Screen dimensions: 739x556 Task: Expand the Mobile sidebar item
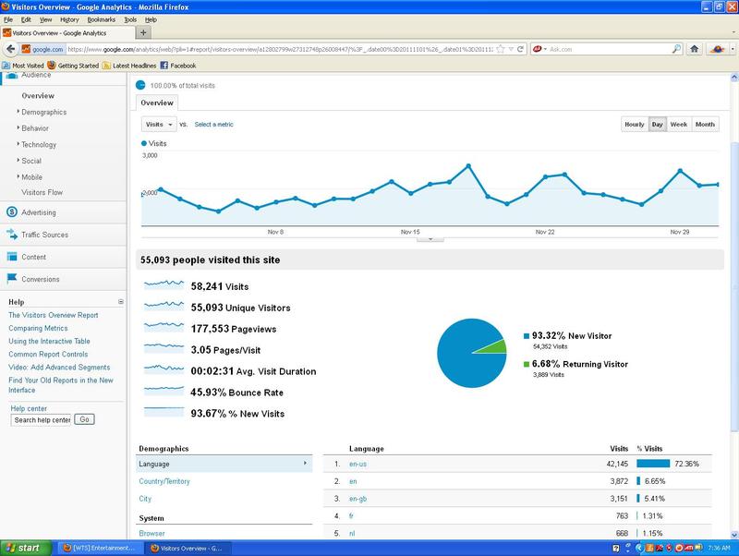pyautogui.click(x=31, y=177)
